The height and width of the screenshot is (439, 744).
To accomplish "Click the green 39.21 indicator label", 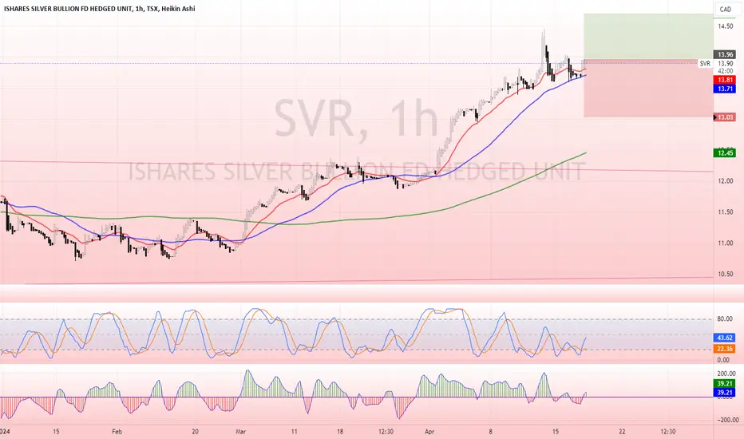I will coord(725,384).
